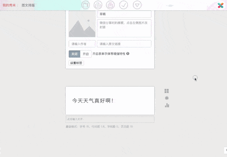This screenshot has width=227, height=157.
Task: Go to 我的秀米 breadcrumb link
Action: (9, 5)
